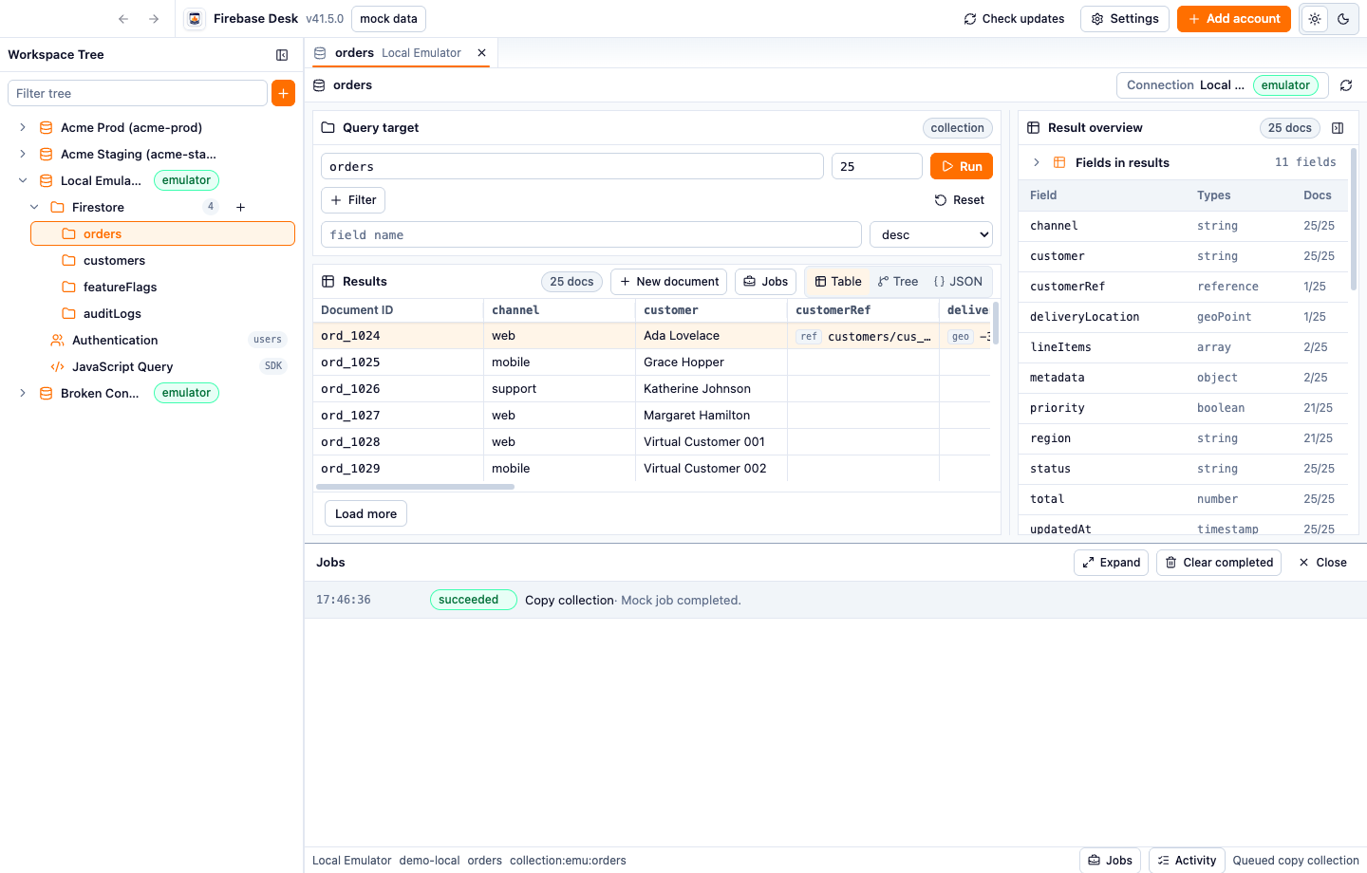This screenshot has width=1367, height=873.
Task: Open the desc sort order dropdown
Action: (931, 234)
